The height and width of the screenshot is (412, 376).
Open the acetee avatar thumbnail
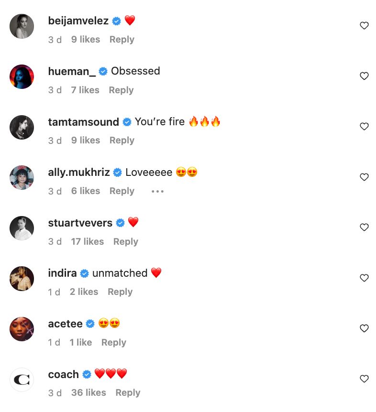click(22, 329)
